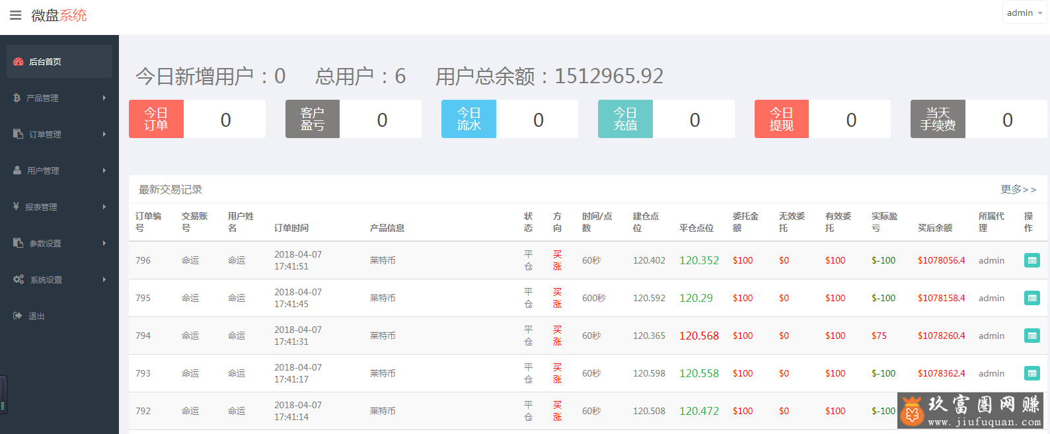Open details icon for order 795
Viewport: 1050px width, 434px height.
tap(1031, 298)
